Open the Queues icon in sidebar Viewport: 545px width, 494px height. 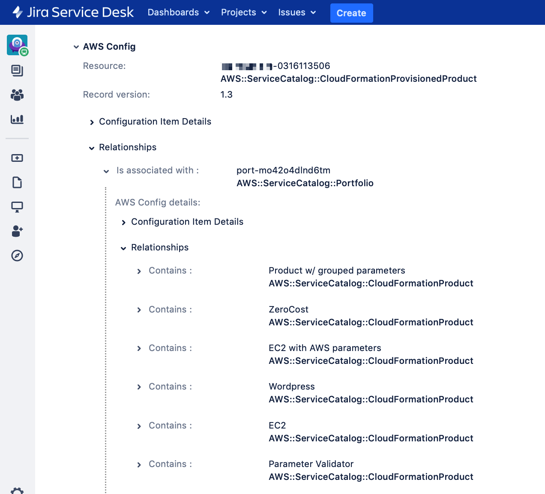(17, 71)
